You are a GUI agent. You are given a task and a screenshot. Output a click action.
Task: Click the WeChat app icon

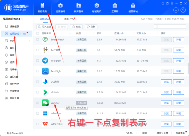click(x=45, y=103)
